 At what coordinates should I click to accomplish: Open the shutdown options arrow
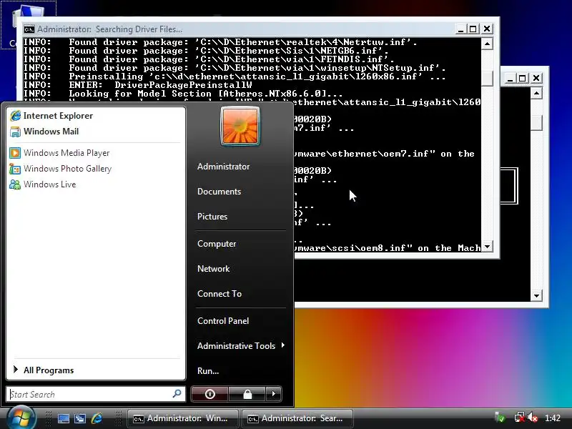(x=274, y=394)
